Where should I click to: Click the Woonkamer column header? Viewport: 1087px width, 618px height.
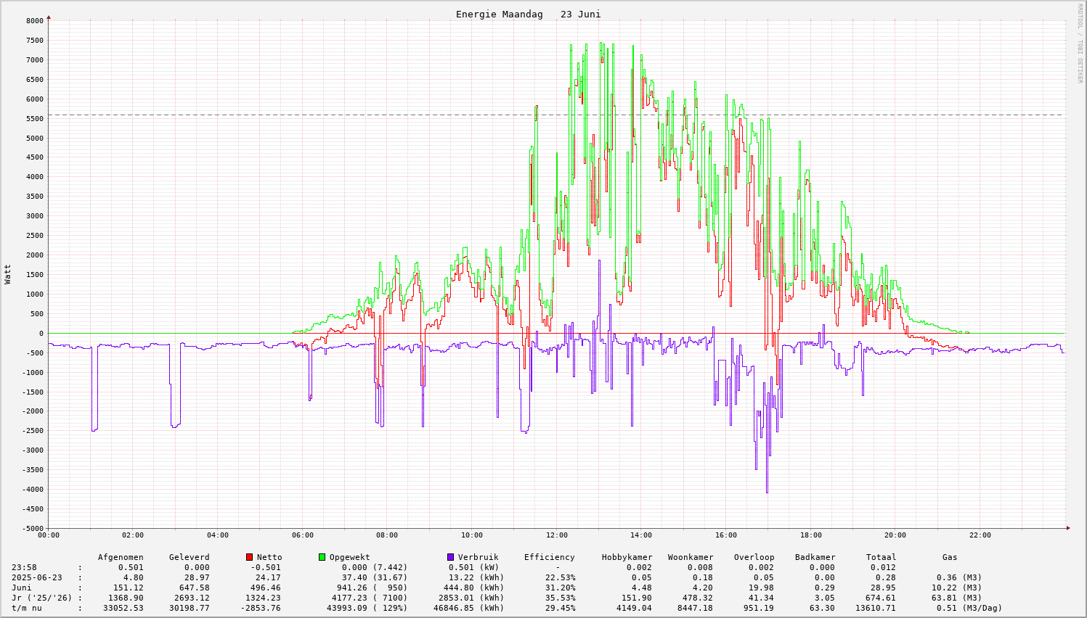coord(691,557)
